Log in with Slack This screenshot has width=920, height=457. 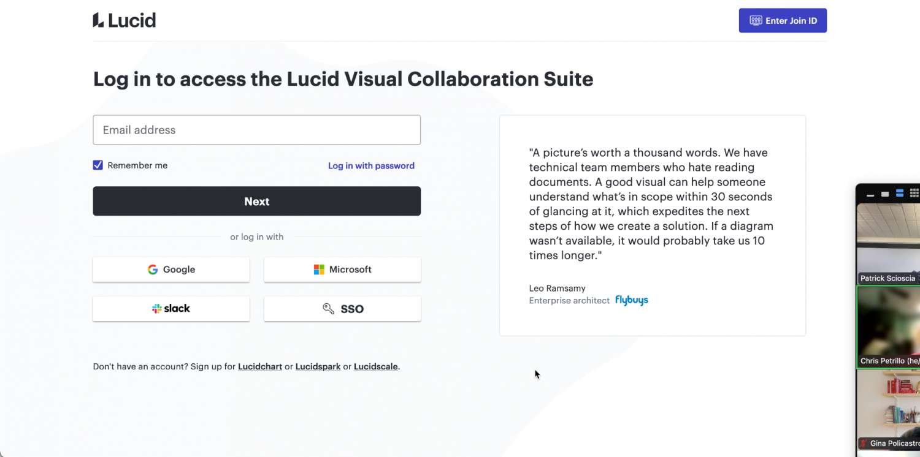tap(171, 309)
